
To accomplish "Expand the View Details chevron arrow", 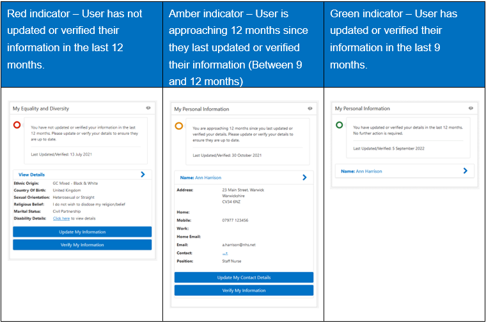I will [x=143, y=174].
